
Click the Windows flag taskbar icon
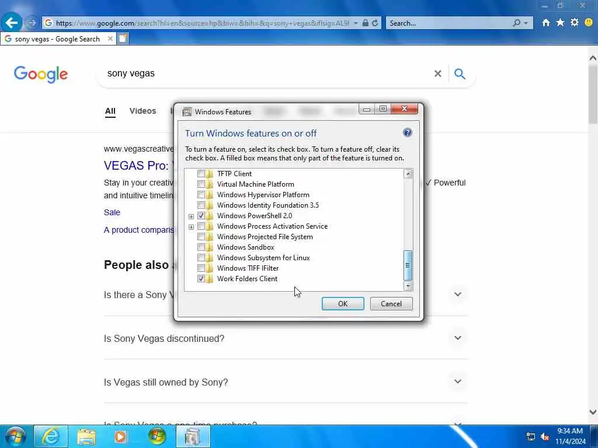pos(157,436)
